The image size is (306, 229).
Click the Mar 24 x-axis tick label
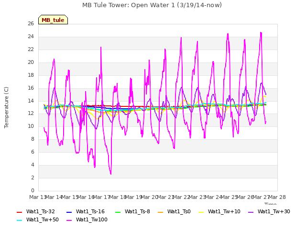point(213,197)
